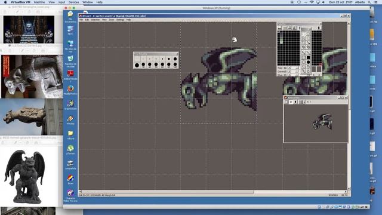
Task: Pick the red swatch near the palette grid bottom-right
Action: 321,64
